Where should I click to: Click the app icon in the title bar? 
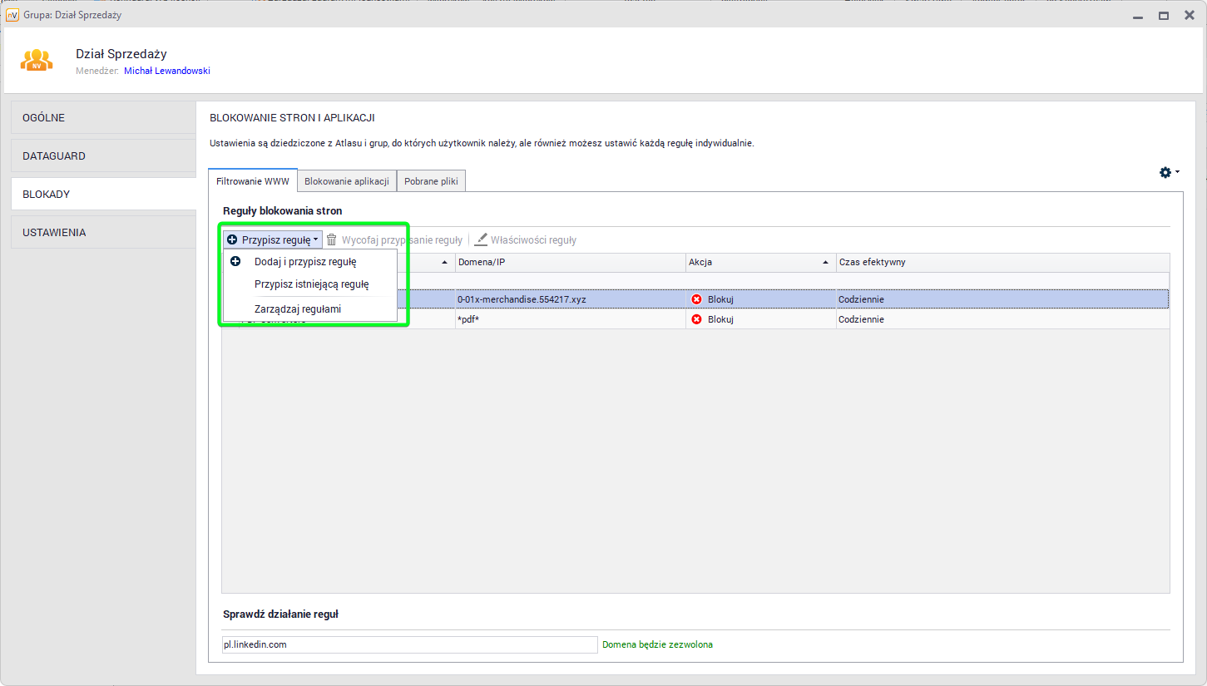(x=12, y=15)
